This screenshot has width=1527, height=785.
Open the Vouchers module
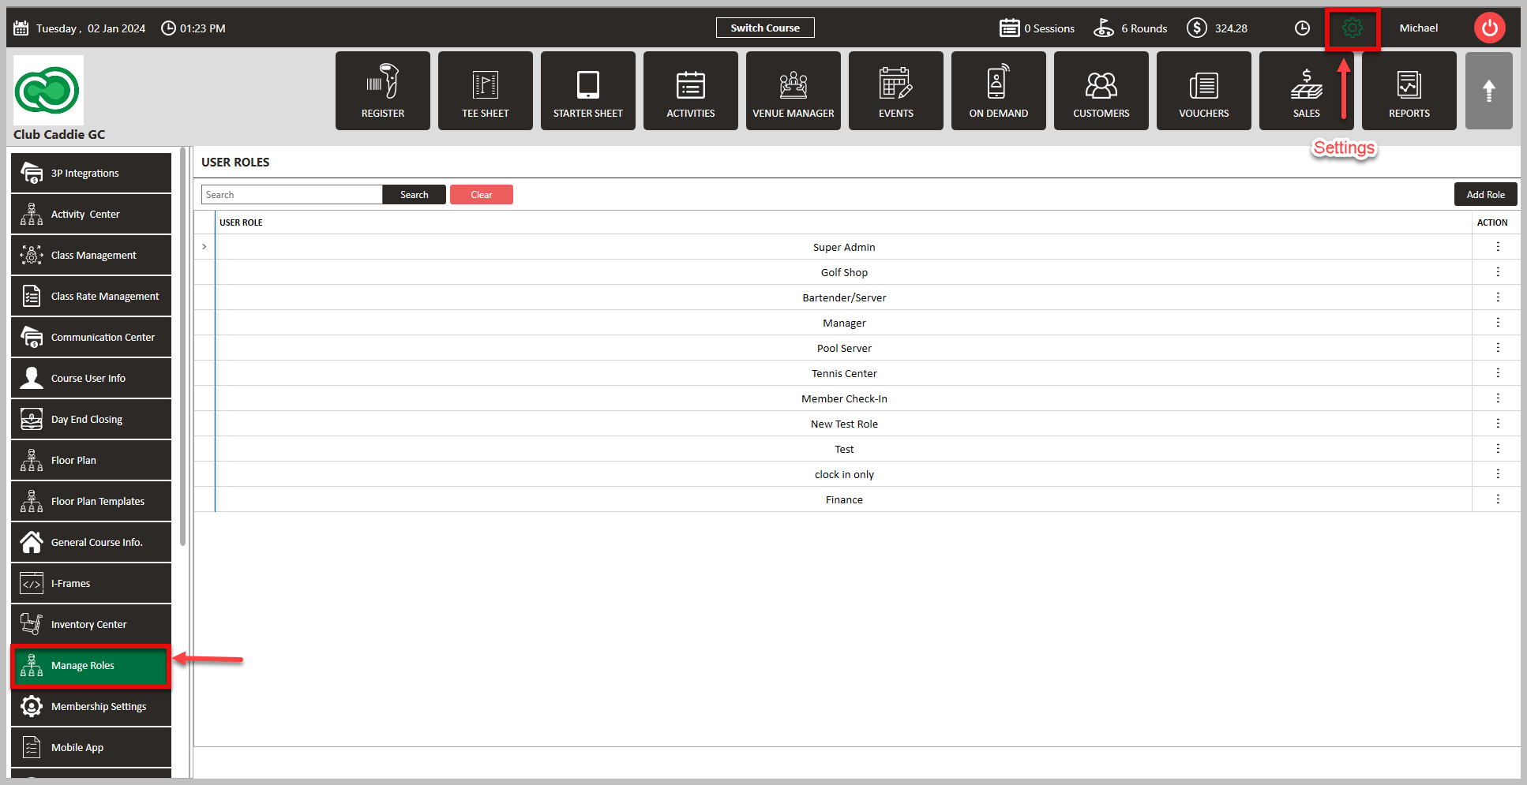coord(1204,91)
